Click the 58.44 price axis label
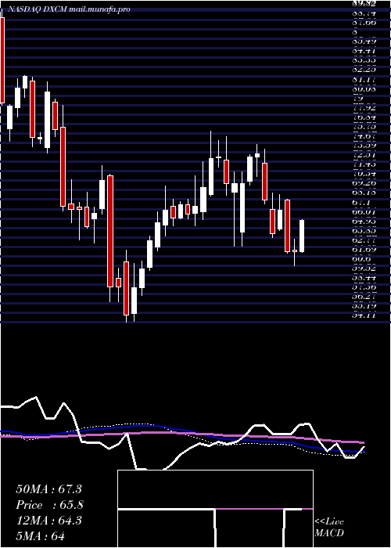Image resolution: width=391 pixels, height=548 pixels. pyautogui.click(x=364, y=277)
